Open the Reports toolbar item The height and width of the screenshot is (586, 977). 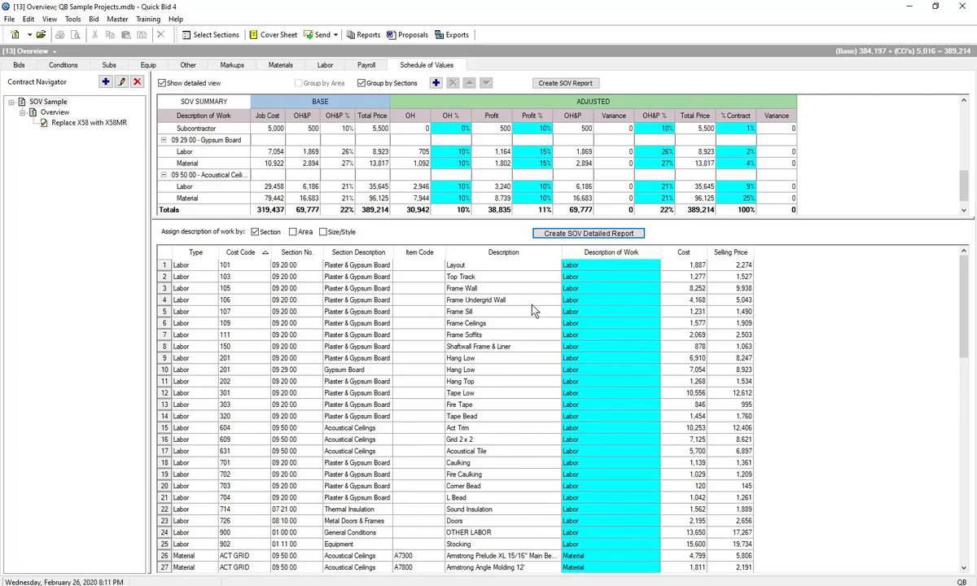(363, 35)
